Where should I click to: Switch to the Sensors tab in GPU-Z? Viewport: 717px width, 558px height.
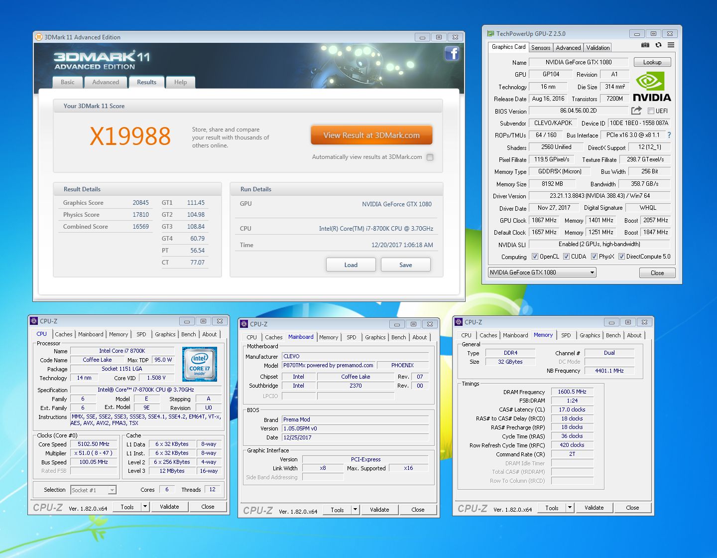click(x=541, y=48)
